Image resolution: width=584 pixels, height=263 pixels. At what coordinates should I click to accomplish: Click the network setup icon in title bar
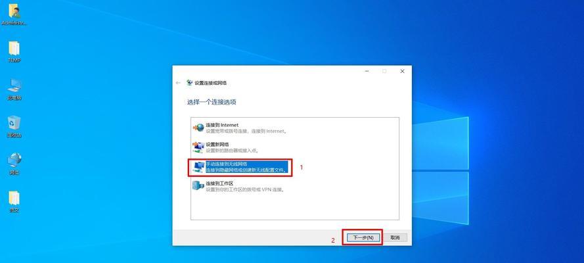(190, 83)
